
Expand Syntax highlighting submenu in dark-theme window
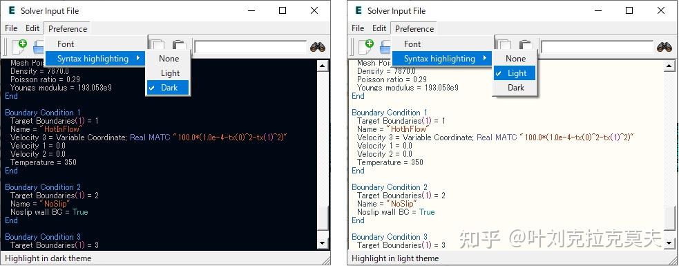click(x=96, y=59)
